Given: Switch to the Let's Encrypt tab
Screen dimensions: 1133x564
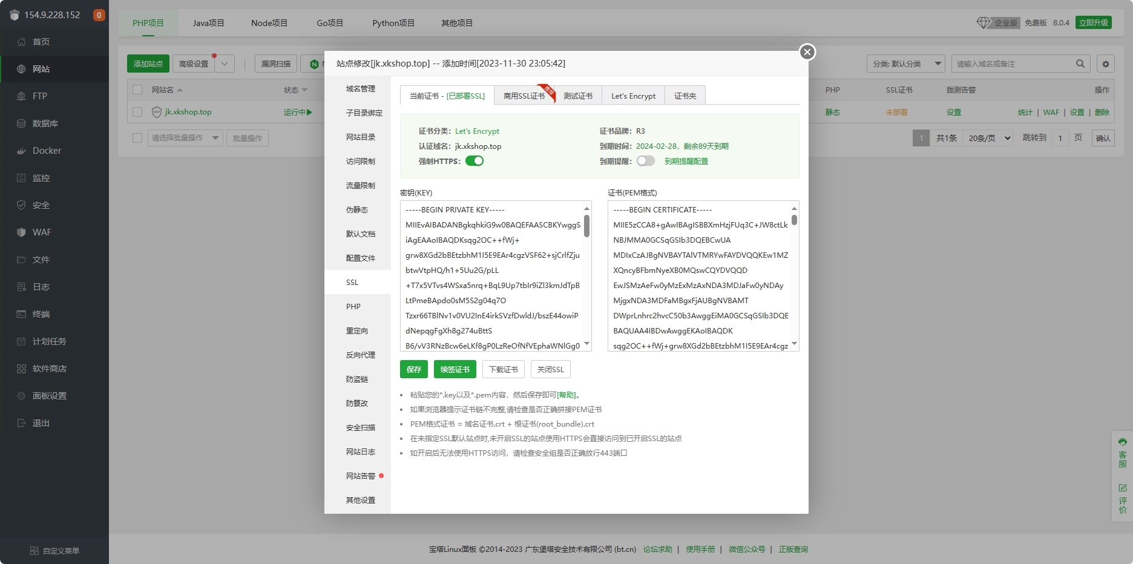Looking at the screenshot, I should pos(633,96).
